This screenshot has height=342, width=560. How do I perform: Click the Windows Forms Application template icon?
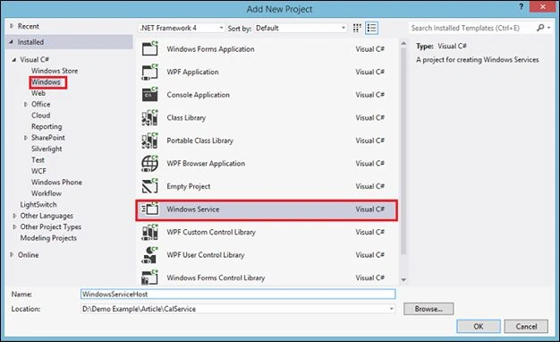pos(150,49)
